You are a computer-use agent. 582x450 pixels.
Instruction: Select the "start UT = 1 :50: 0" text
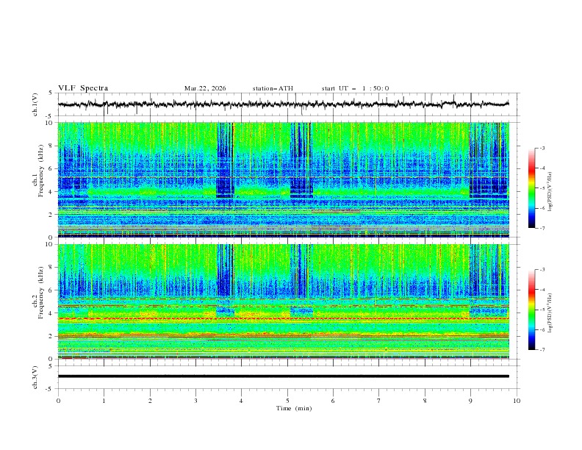click(x=355, y=88)
